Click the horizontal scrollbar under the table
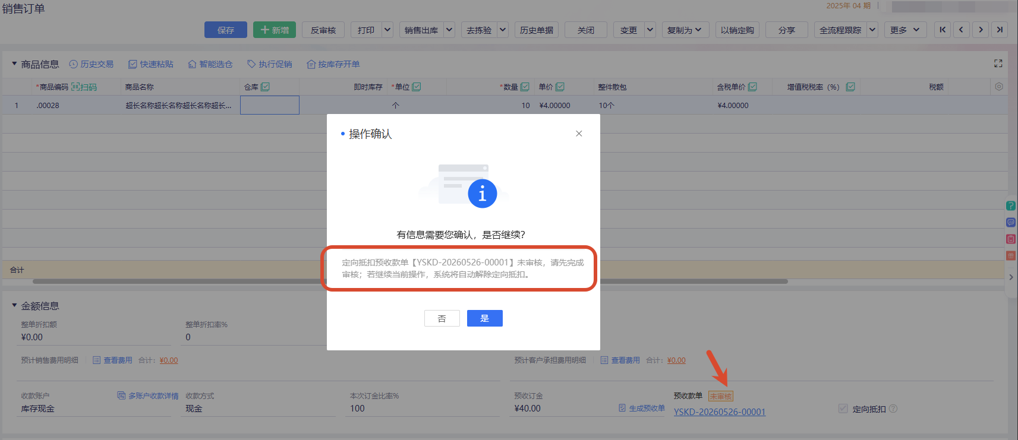Screen dimensions: 1018x440 410,281
